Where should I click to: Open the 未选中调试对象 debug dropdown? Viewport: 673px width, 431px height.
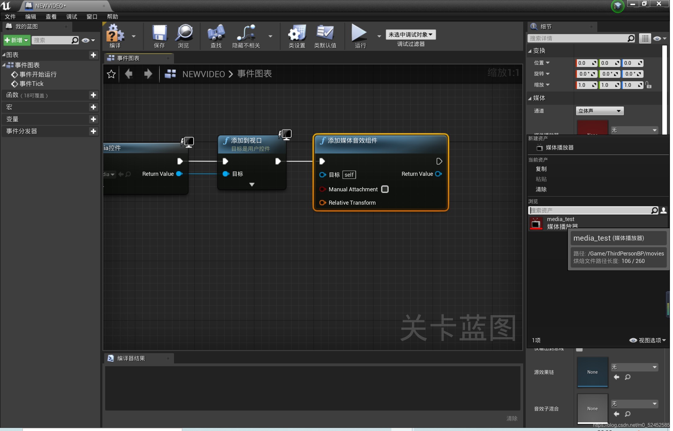(x=411, y=35)
